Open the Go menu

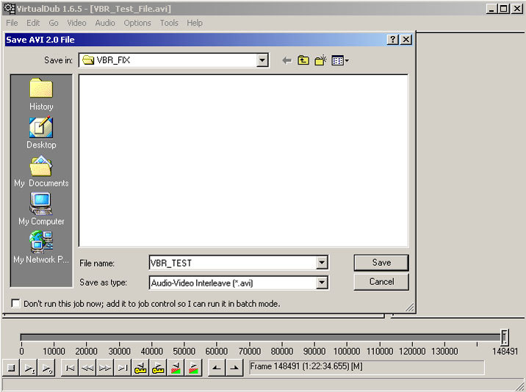[54, 23]
